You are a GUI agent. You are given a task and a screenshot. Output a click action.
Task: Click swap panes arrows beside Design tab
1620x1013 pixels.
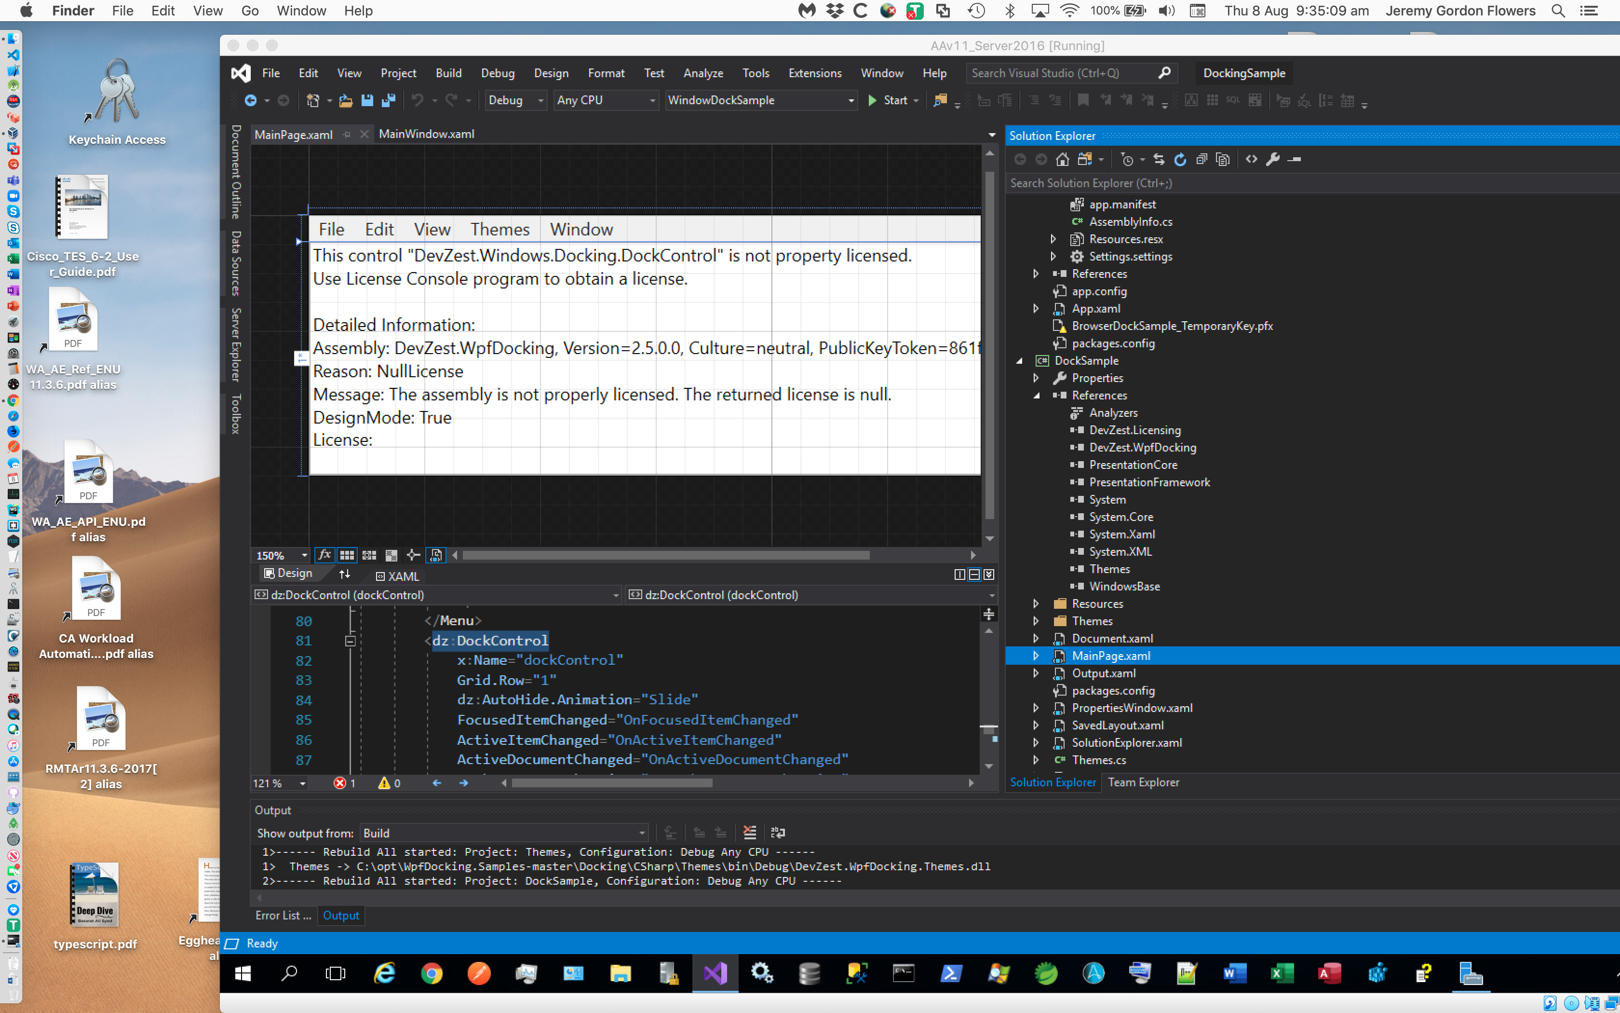345,574
